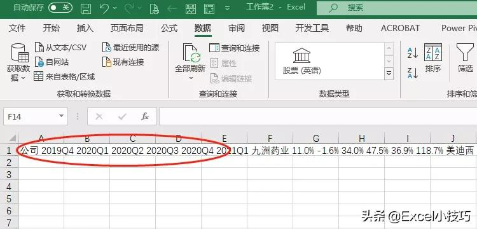Open the 文件 menu tab
The width and height of the screenshot is (477, 229).
[x=17, y=28]
